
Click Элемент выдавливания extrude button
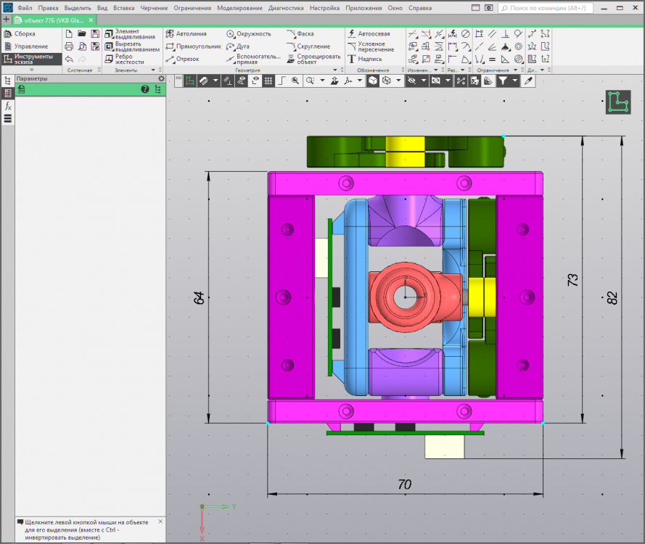point(131,34)
